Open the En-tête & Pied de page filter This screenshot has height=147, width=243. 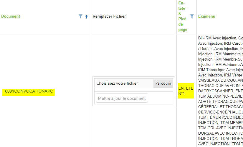(192, 16)
